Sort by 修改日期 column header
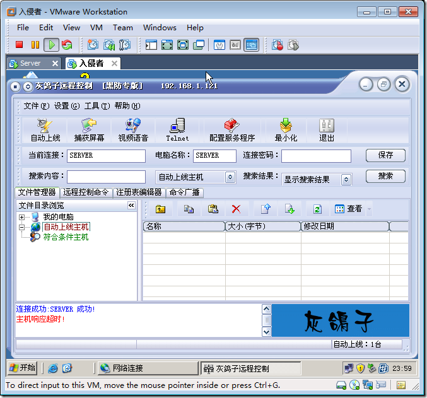 pos(345,226)
